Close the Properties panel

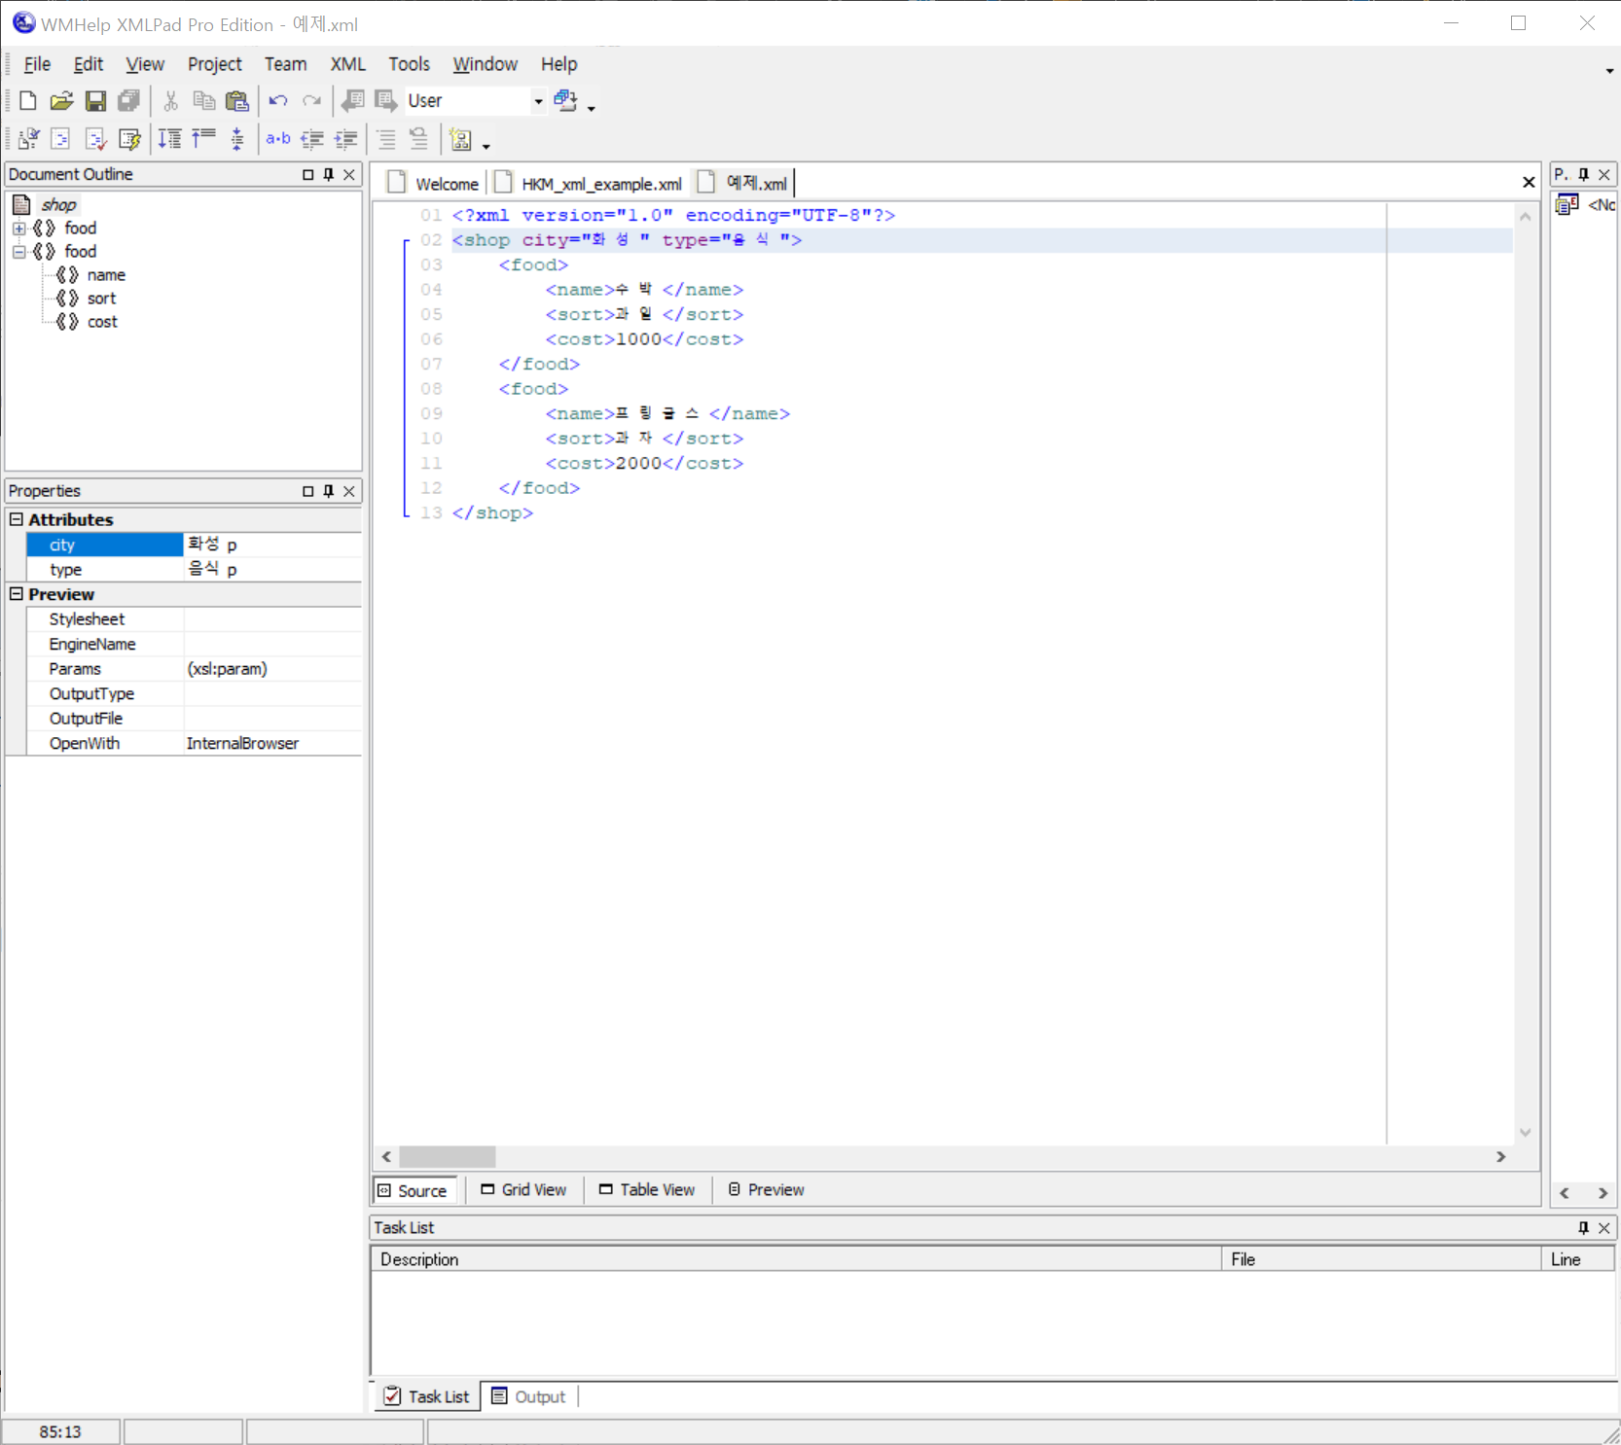click(349, 491)
